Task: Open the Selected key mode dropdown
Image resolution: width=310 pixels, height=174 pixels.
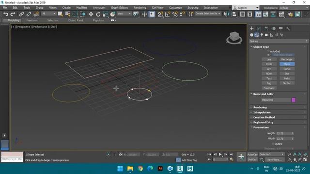Action: (272, 154)
